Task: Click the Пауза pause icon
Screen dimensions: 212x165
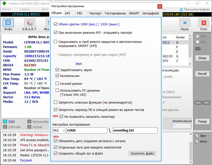Action: 185,23
